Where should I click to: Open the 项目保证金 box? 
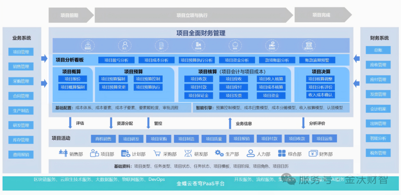click(x=199, y=96)
